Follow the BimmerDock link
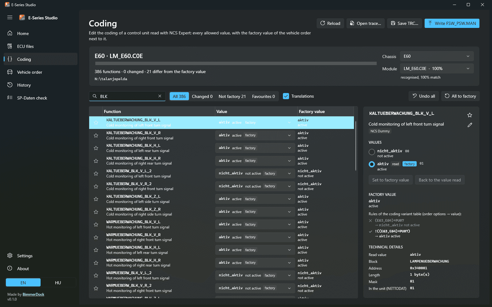The width and height of the screenshot is (492, 307). pos(34,294)
